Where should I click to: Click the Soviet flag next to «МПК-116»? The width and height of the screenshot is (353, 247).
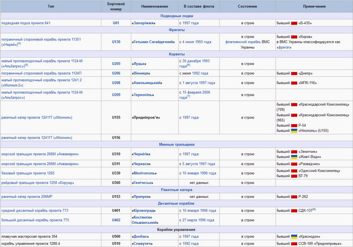pos(294,83)
